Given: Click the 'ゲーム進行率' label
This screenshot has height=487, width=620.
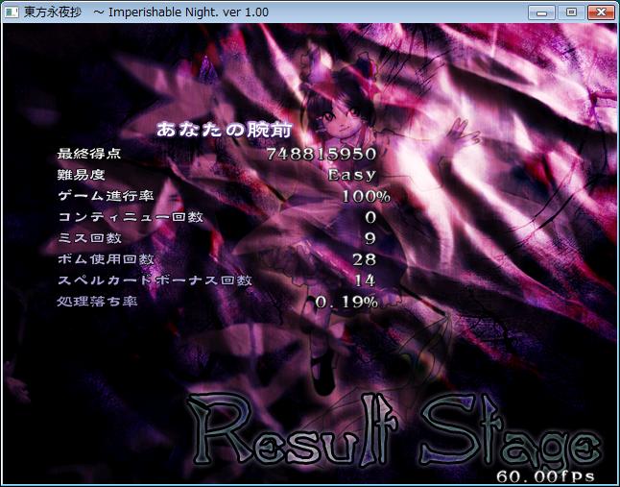Looking at the screenshot, I should point(106,195).
